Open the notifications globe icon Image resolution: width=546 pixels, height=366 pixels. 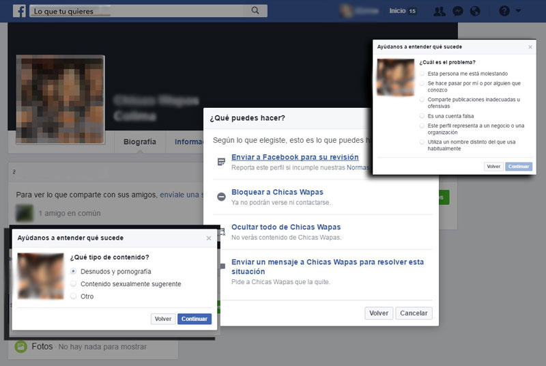point(475,11)
